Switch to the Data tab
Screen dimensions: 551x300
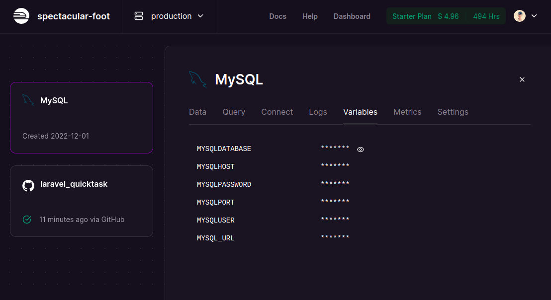click(x=197, y=112)
